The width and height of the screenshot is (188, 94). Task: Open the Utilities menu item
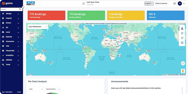pos(11,60)
